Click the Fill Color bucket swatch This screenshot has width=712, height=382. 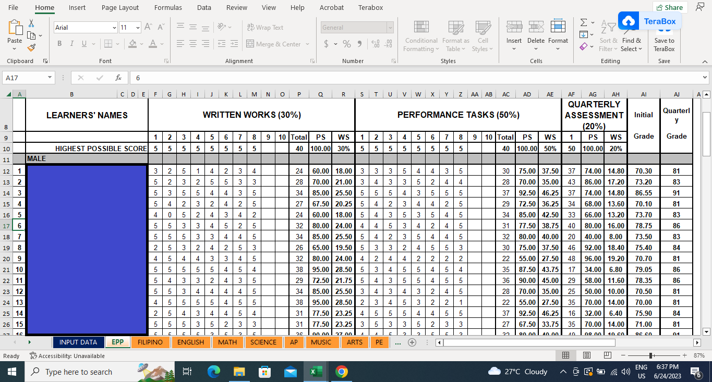[133, 44]
